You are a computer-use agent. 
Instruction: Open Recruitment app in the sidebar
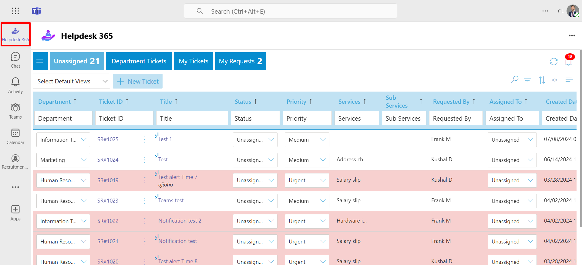(15, 162)
